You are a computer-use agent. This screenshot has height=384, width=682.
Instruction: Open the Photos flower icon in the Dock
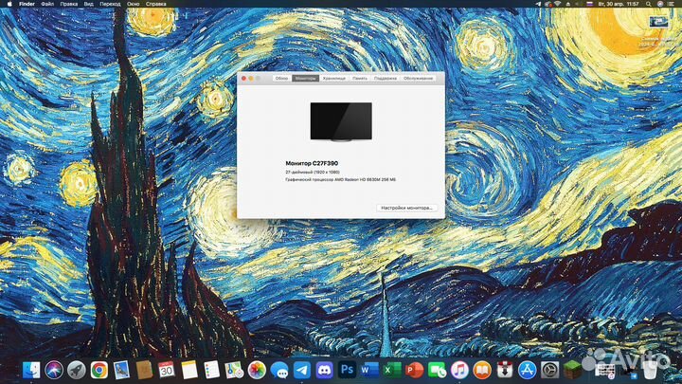tap(257, 370)
